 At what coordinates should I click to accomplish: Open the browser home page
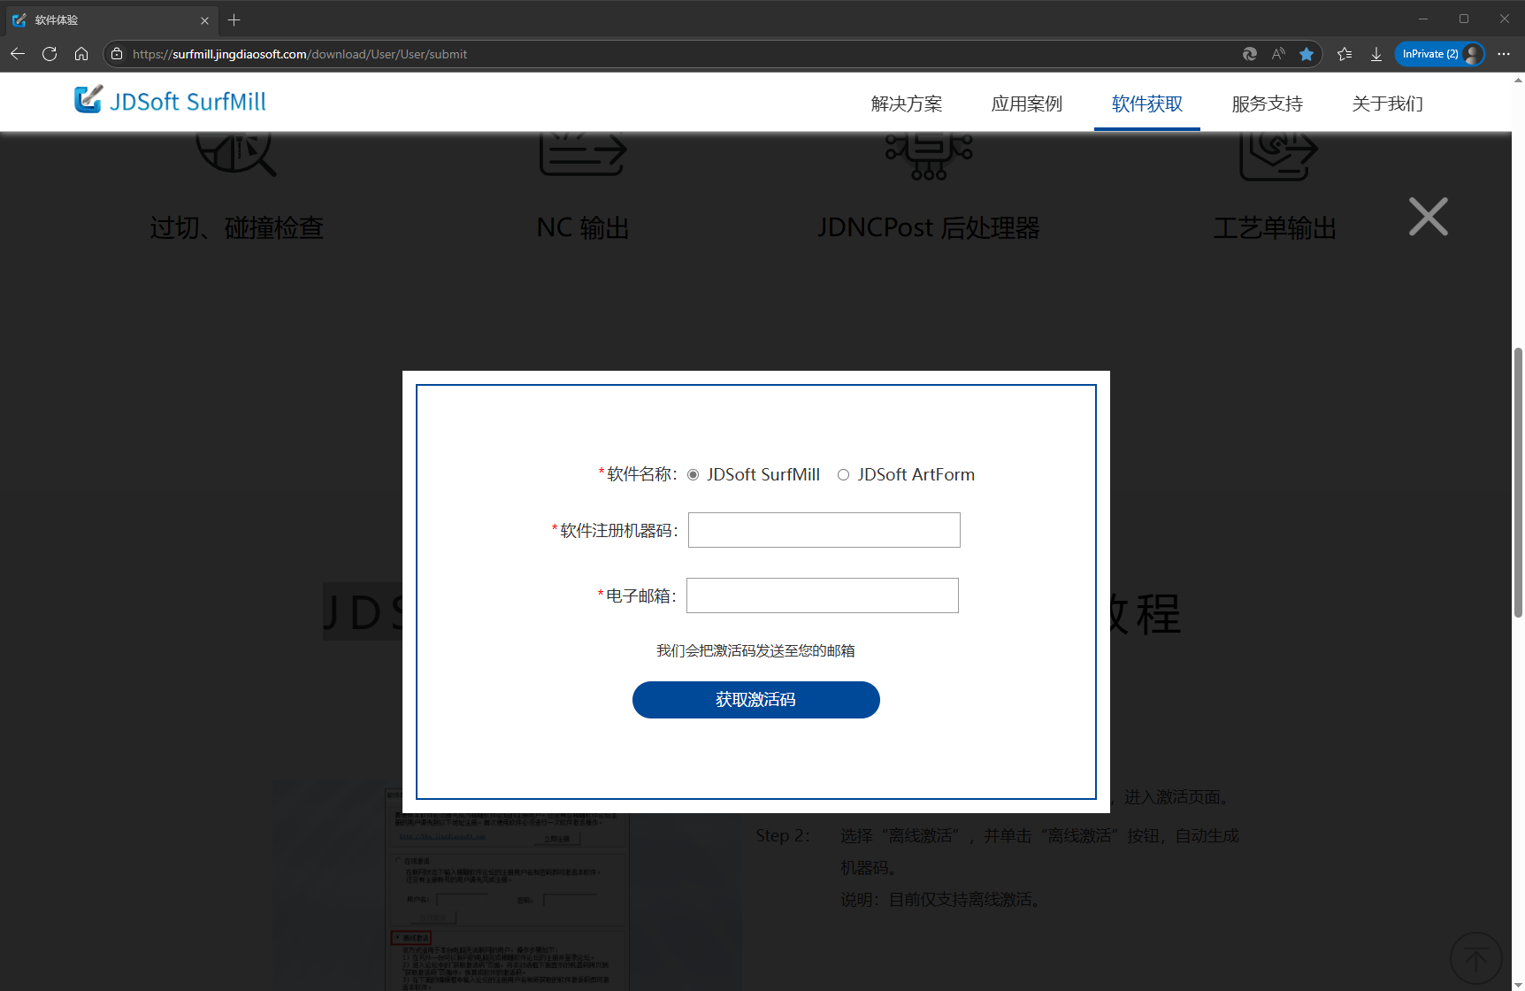pos(81,54)
